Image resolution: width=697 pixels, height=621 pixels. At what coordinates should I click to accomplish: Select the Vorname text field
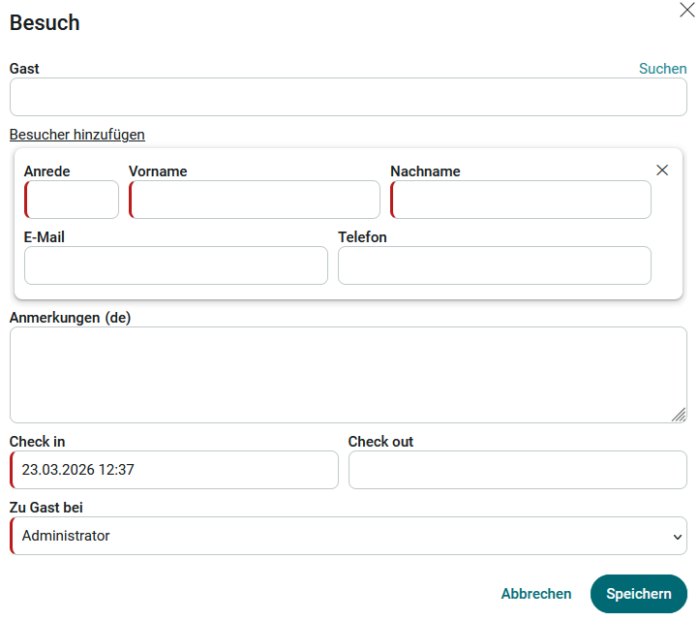[x=255, y=200]
